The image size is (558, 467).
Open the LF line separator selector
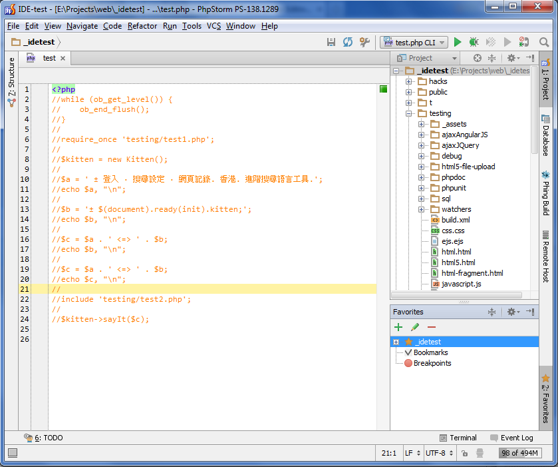[412, 453]
